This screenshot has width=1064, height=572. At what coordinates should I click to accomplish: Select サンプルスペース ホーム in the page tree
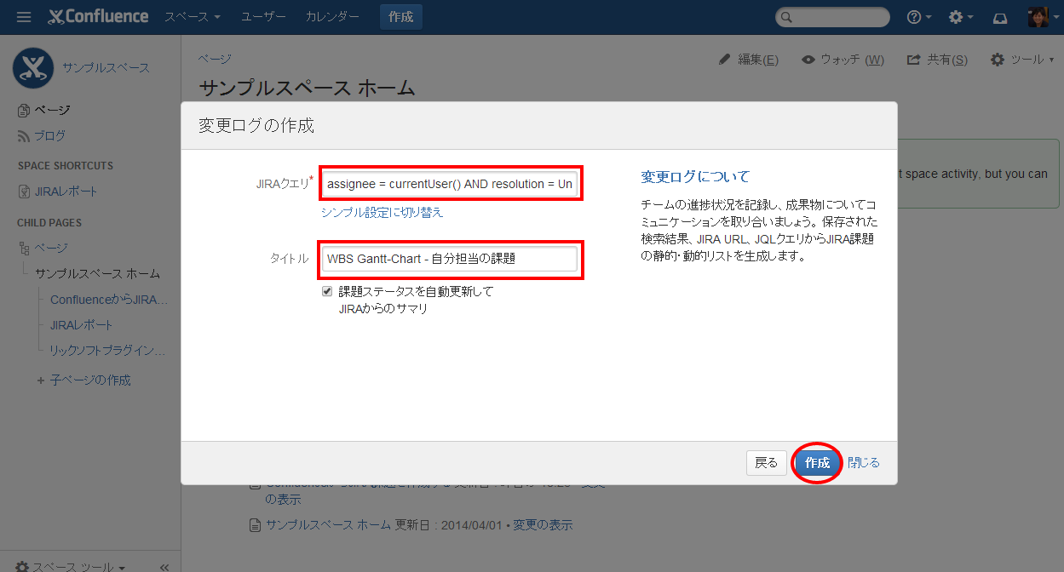(97, 273)
